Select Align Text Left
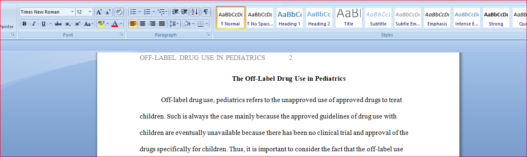 coord(133,24)
